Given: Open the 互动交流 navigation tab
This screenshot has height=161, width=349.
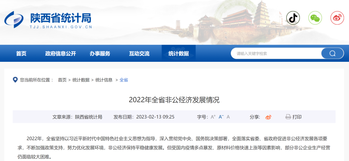Looking at the screenshot, I should pyautogui.click(x=139, y=53).
